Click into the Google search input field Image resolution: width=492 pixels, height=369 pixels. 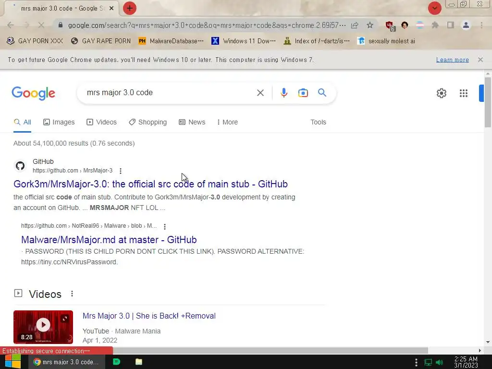point(170,93)
